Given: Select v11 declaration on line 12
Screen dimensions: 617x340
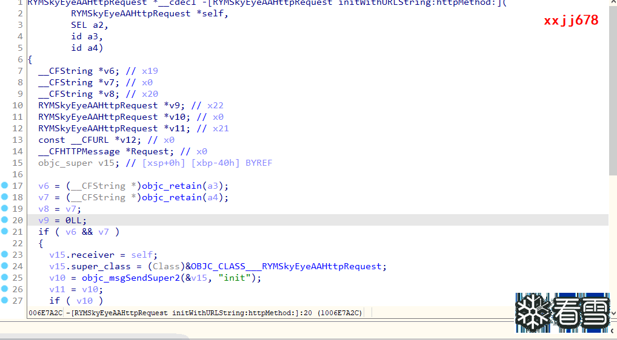Looking at the screenshot, I should [177, 128].
